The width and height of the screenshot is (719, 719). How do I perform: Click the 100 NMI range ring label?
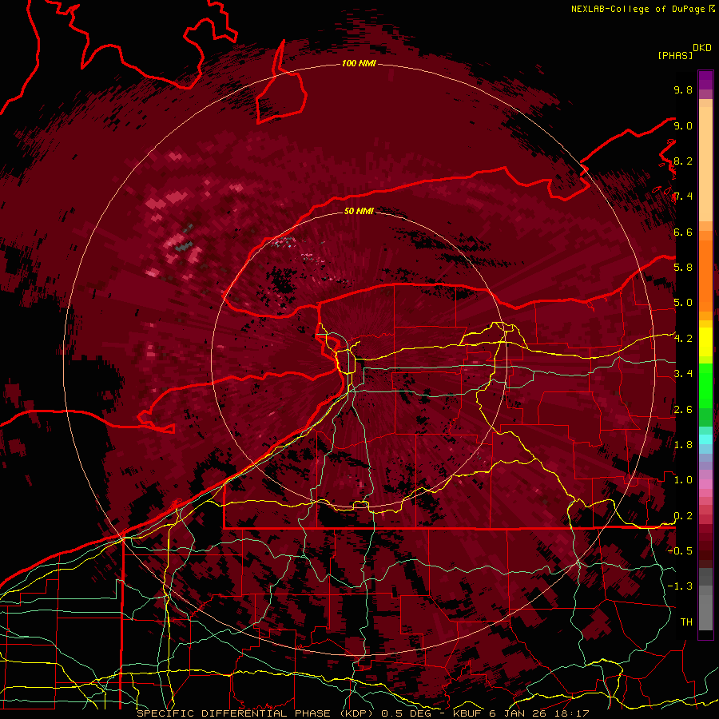click(x=359, y=63)
